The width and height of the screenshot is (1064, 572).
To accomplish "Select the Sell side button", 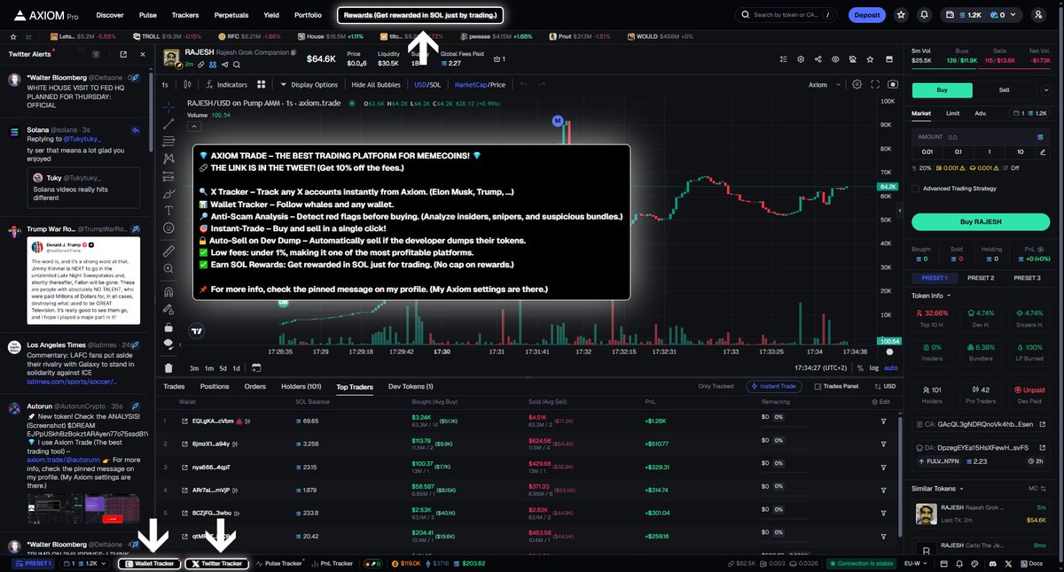I will pyautogui.click(x=1004, y=89).
